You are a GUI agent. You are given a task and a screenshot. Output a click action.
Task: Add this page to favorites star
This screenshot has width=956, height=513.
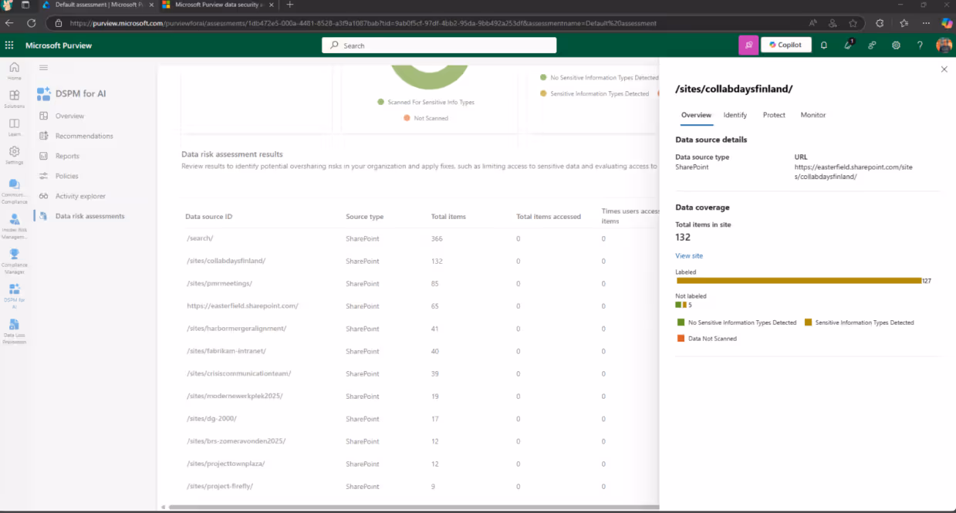point(853,23)
